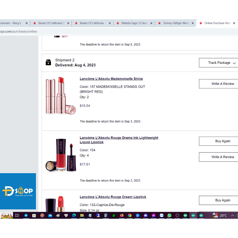Close the Online Purchase History tab
This screenshot has height=238, width=238.
tap(234, 23)
